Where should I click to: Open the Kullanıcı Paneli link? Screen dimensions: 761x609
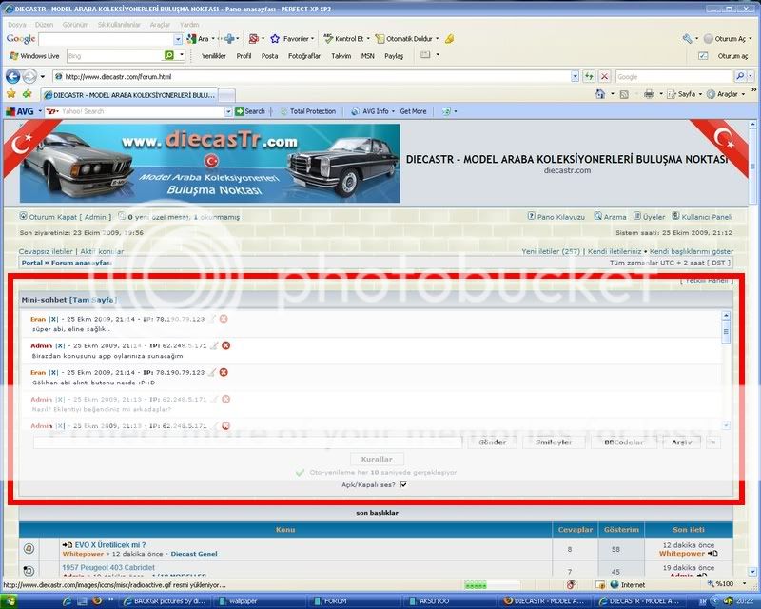(707, 217)
